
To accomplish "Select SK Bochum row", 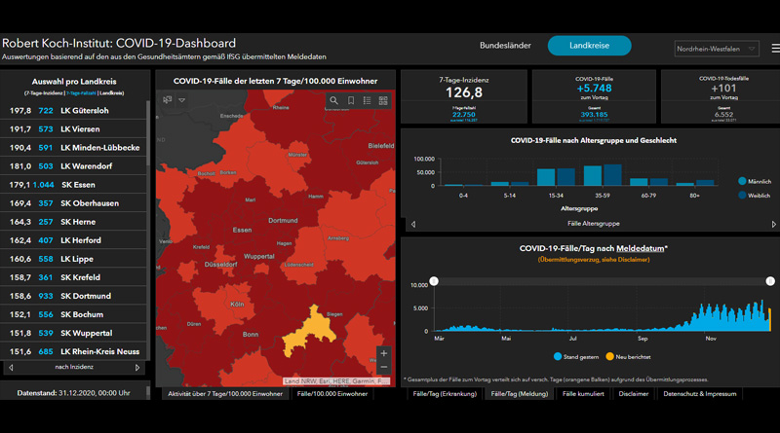I will click(74, 314).
